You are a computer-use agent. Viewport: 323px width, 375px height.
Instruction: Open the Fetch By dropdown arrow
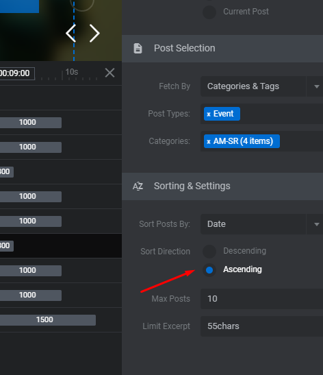[317, 86]
